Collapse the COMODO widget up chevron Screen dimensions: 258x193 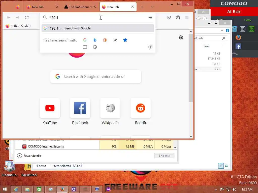pyautogui.click(x=235, y=54)
